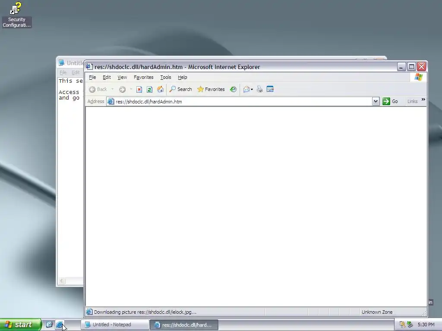Minimize the Internet Explorer window
Viewport: 442px width, 331px height.
(401, 67)
